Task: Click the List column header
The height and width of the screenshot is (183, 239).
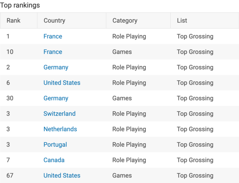Action: point(182,21)
